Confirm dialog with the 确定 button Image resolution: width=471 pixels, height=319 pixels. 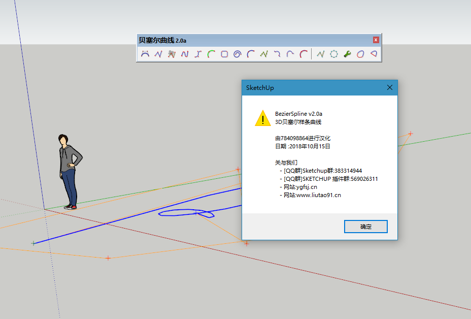click(366, 227)
